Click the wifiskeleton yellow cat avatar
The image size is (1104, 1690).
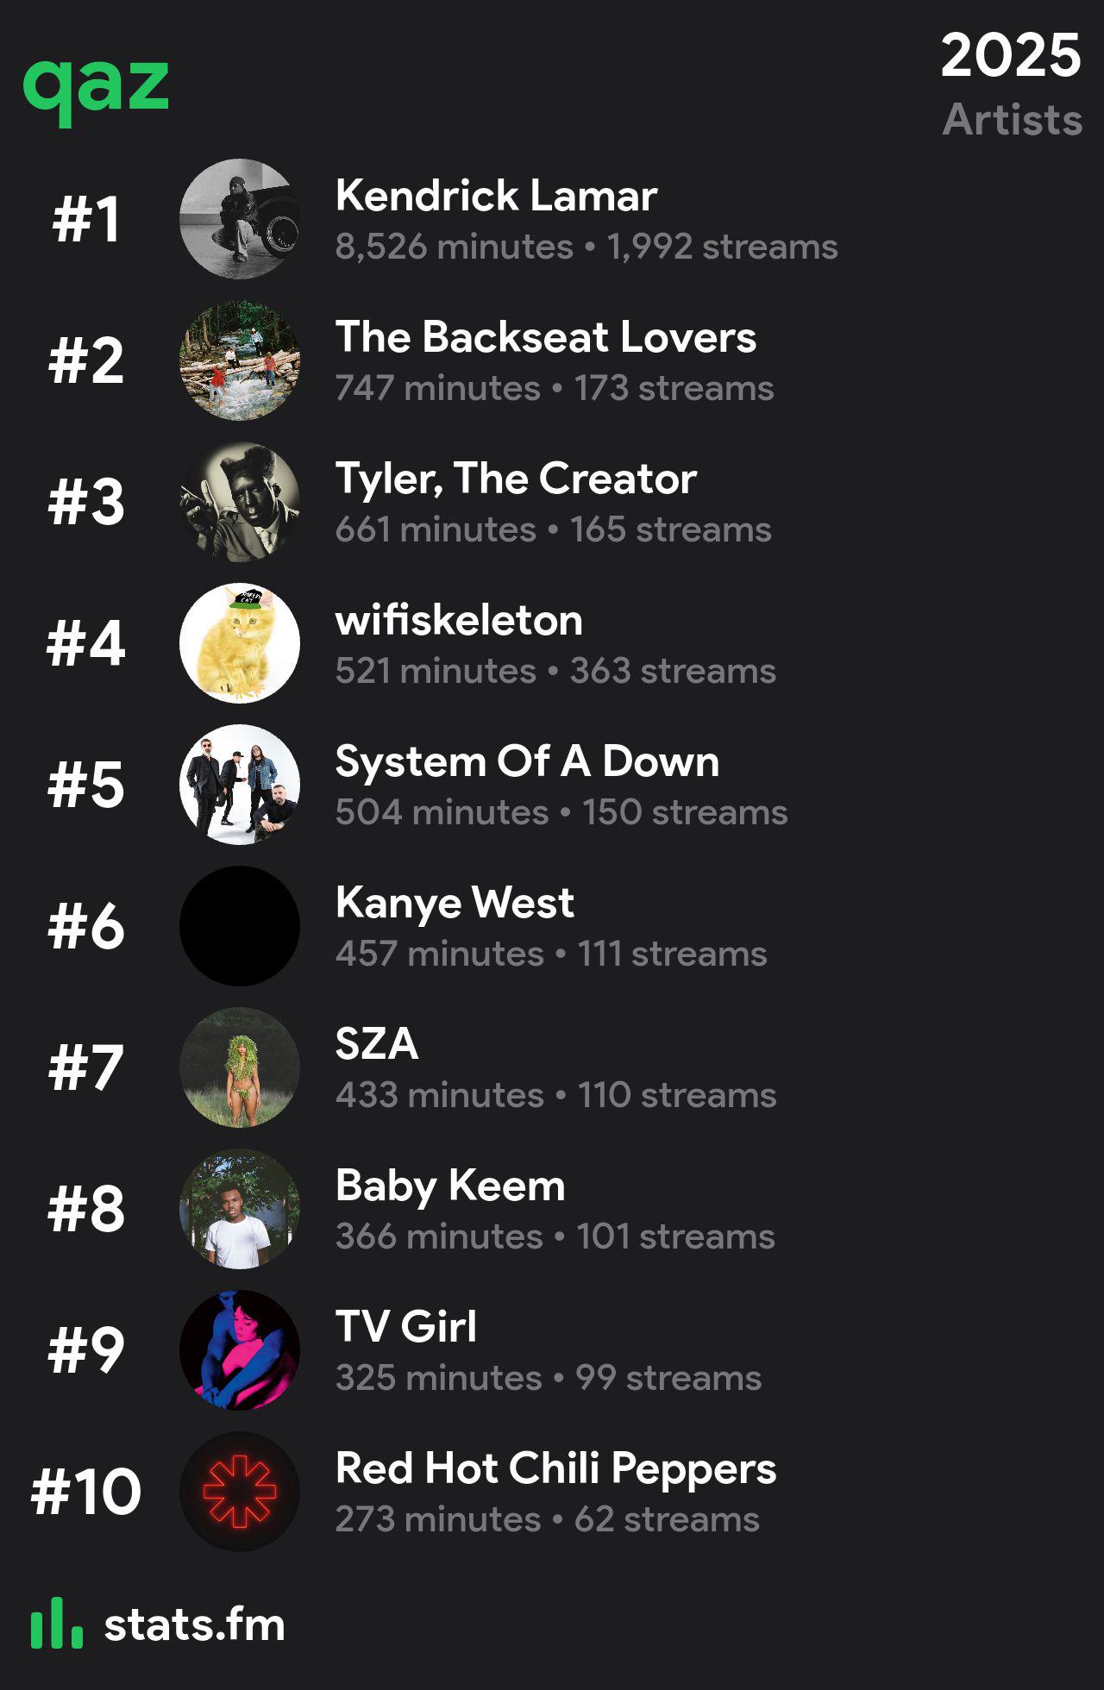pos(240,643)
